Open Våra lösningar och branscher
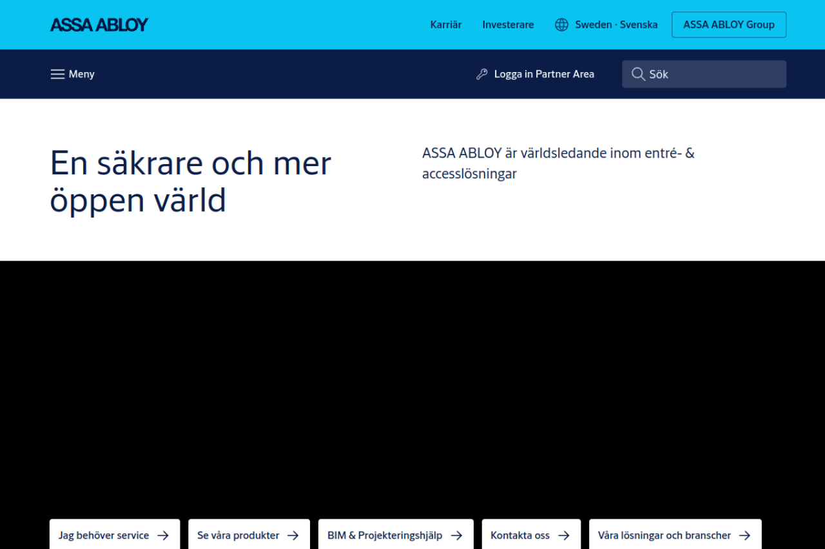 [x=665, y=535]
